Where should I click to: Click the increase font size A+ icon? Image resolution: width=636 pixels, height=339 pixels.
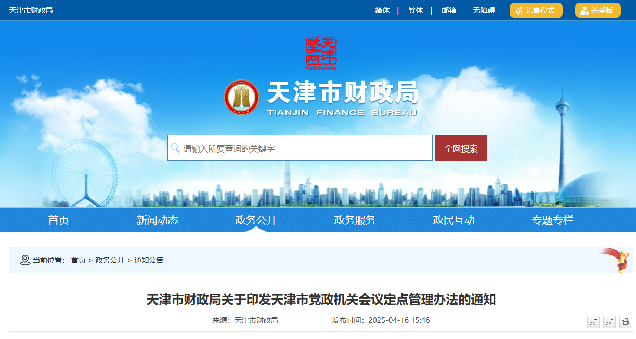[x=608, y=322]
